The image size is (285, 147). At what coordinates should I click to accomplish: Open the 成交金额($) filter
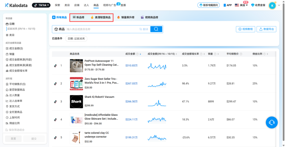point(14,48)
